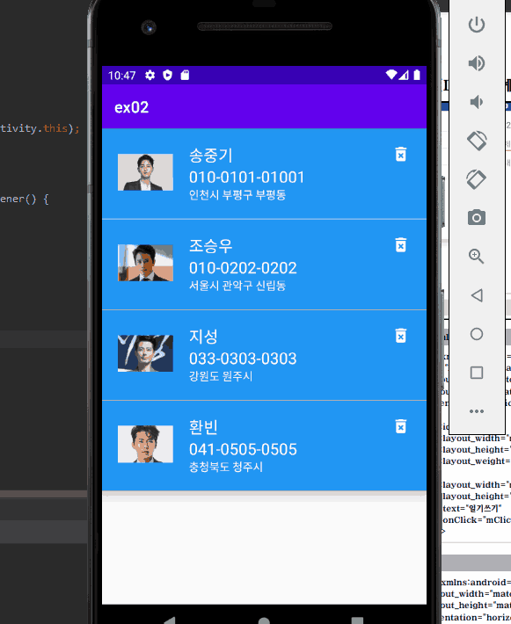Tap the address 인천시 부평구 부평동
Image resolution: width=511 pixels, height=624 pixels.
237,194
